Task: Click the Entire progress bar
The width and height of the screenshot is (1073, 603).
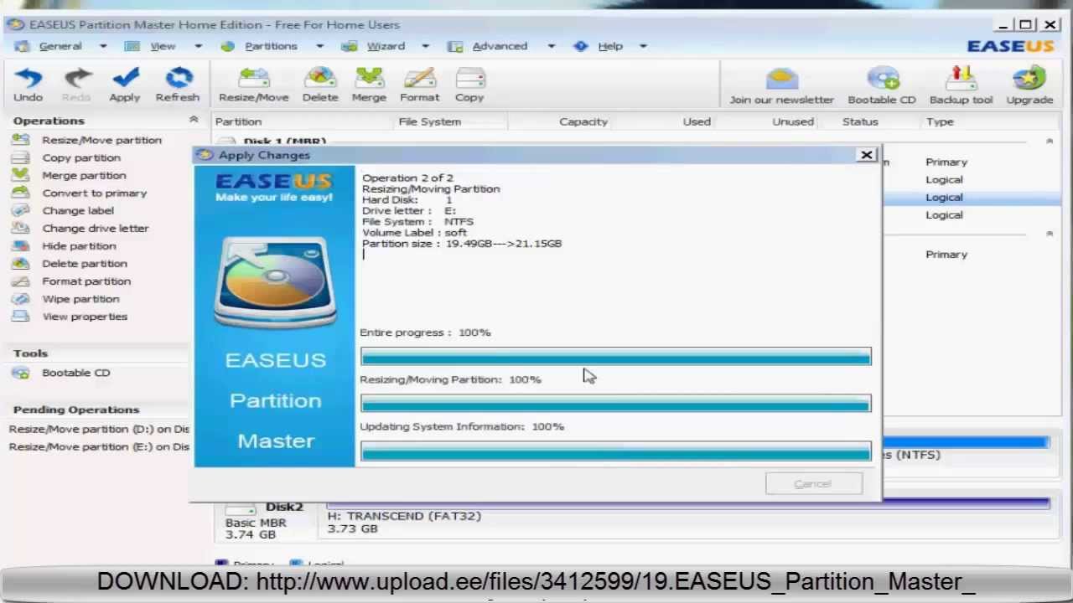Action: 615,358
